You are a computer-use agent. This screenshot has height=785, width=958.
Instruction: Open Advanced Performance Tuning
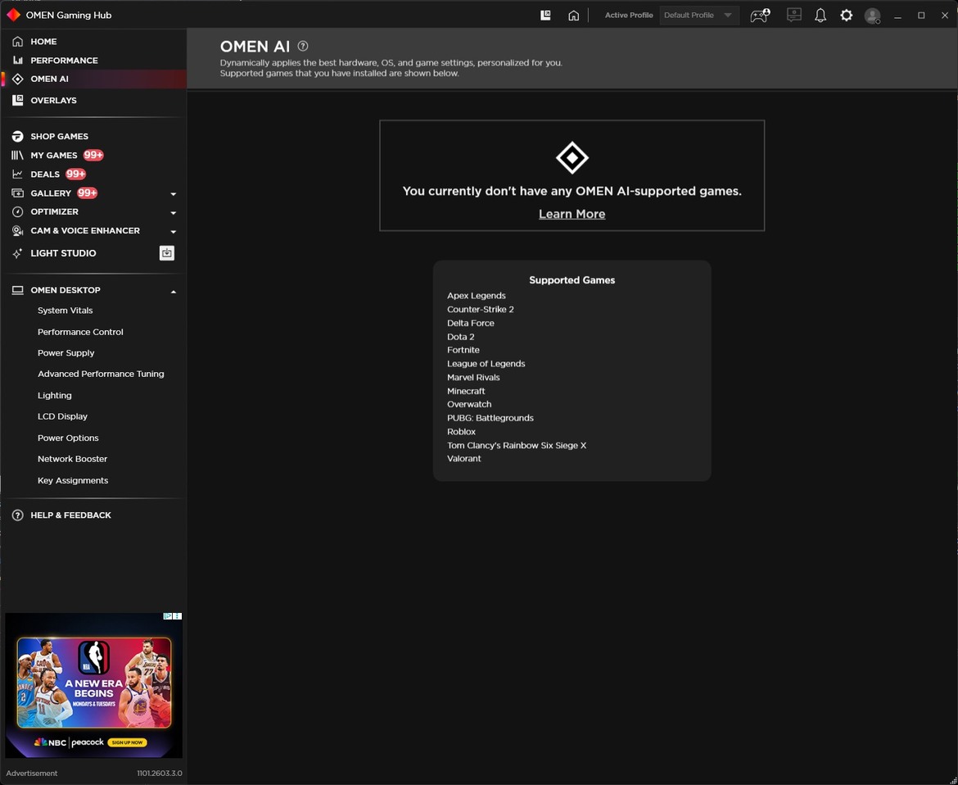click(101, 374)
